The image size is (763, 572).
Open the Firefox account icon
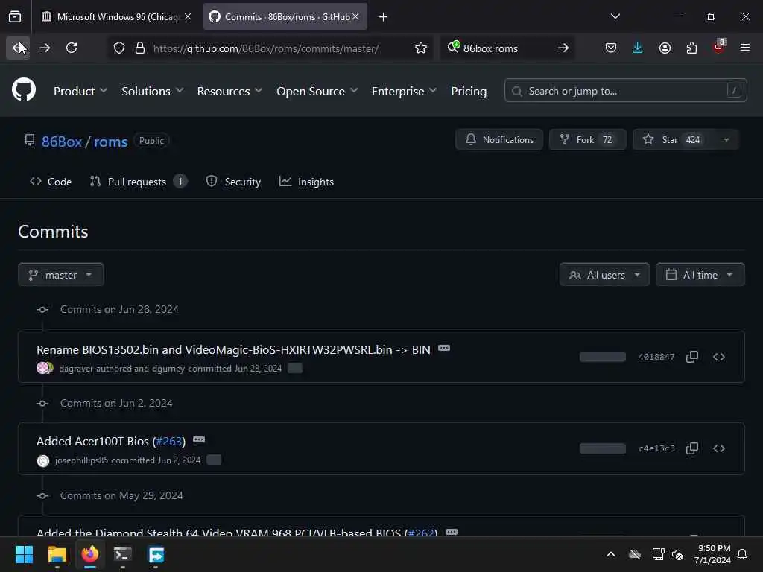(665, 48)
